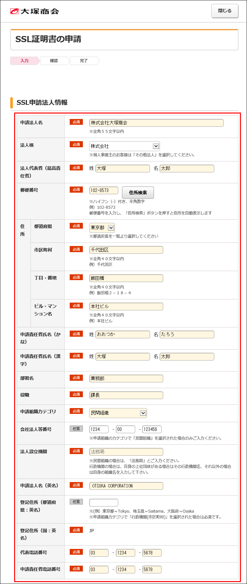
Task: Click the 例)102-8573 hint text
Action: tap(102, 207)
